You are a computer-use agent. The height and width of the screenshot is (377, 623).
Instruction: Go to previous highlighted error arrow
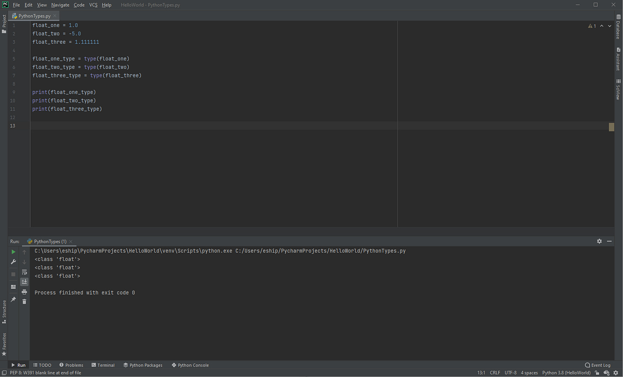[602, 26]
